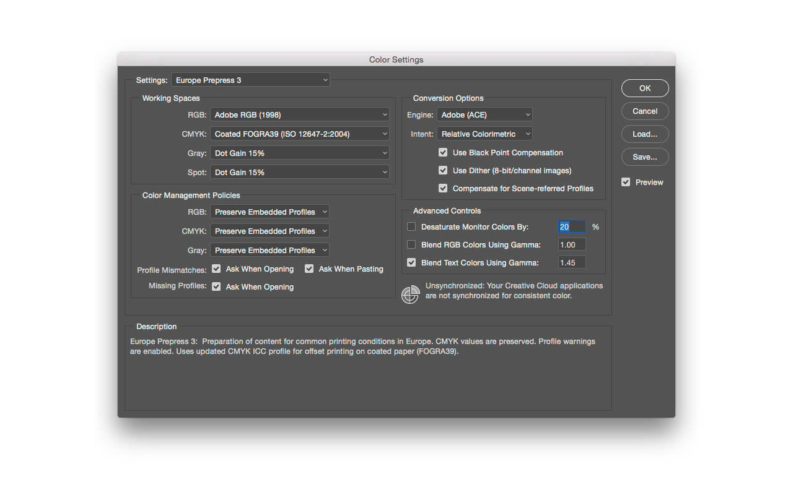Image resolution: width=793 pixels, height=495 pixels.
Task: Click the Save... button
Action: 645,157
